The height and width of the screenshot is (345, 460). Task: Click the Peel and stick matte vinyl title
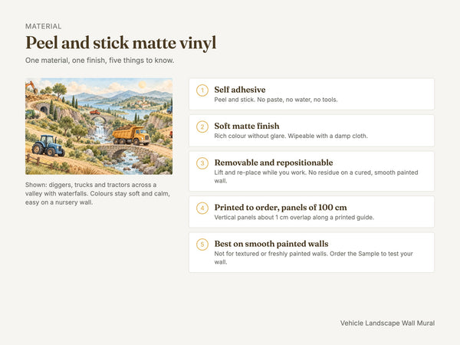click(x=121, y=43)
